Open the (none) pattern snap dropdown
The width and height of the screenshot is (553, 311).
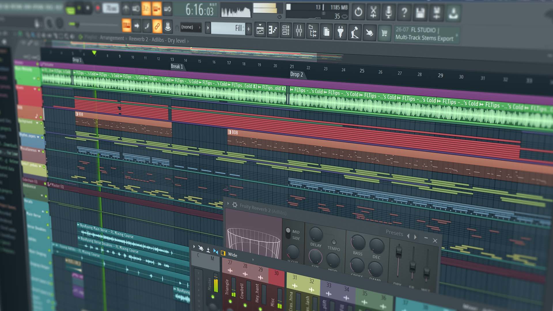click(x=190, y=27)
